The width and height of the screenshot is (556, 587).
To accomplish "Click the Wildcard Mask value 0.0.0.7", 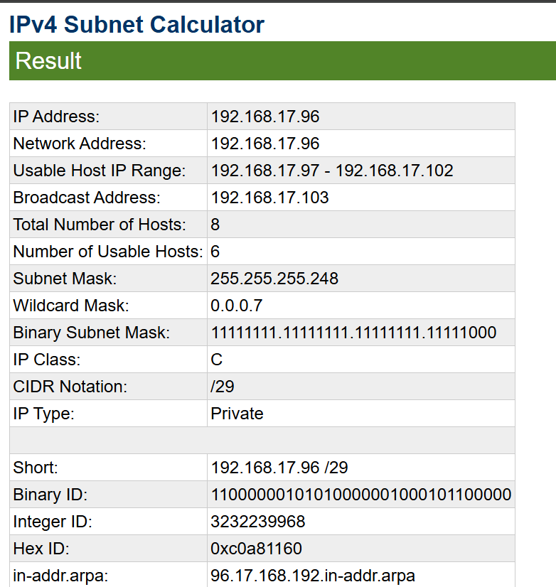I will (x=237, y=305).
